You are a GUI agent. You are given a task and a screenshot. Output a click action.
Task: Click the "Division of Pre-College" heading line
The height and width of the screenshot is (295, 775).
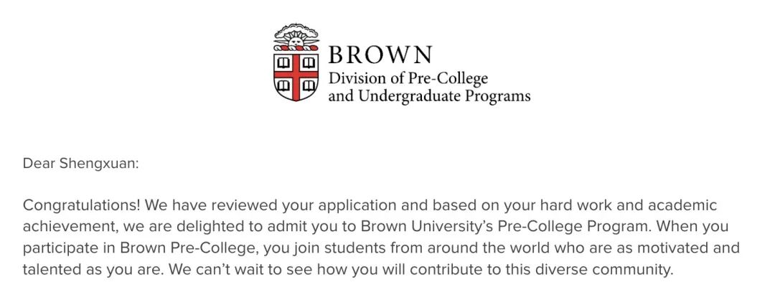[408, 78]
